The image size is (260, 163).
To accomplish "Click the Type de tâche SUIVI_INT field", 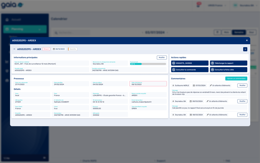I will point(51,63).
